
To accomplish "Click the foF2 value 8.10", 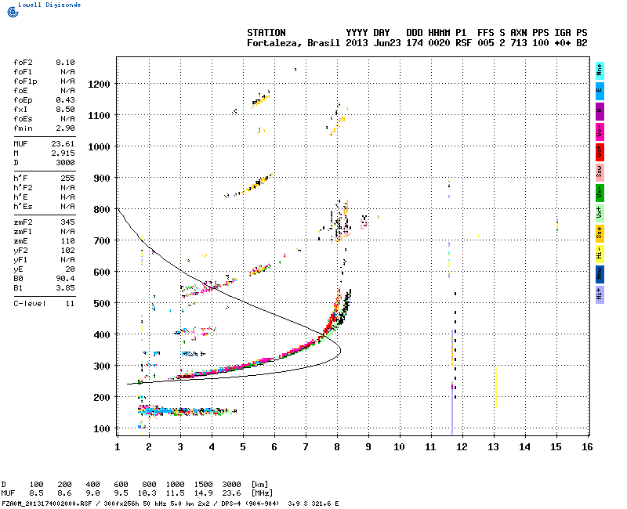I will tap(65, 63).
